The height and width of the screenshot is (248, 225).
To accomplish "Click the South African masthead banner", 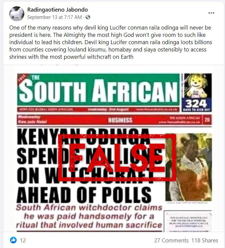I will (x=98, y=90).
